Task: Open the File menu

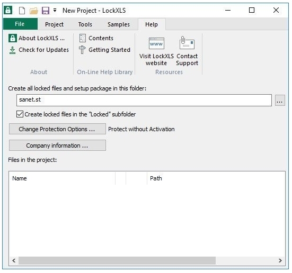Action: tap(20, 24)
